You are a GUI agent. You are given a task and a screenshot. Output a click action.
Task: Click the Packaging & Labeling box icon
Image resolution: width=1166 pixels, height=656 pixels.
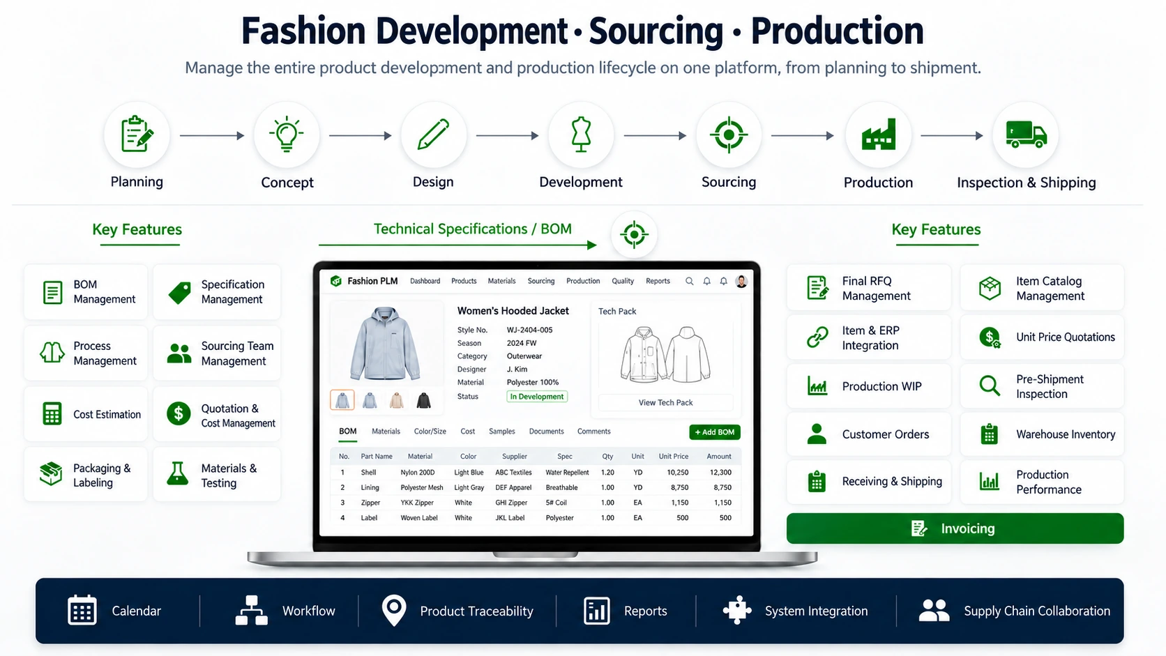(51, 474)
